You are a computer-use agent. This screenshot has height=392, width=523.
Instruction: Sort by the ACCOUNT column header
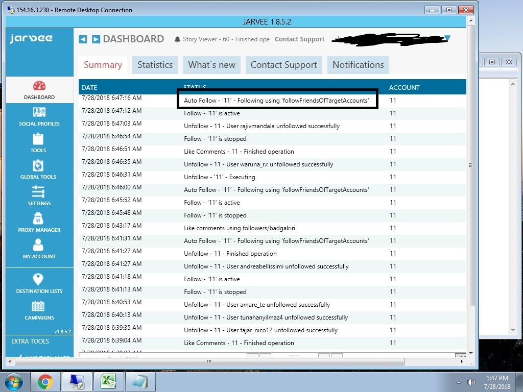405,88
